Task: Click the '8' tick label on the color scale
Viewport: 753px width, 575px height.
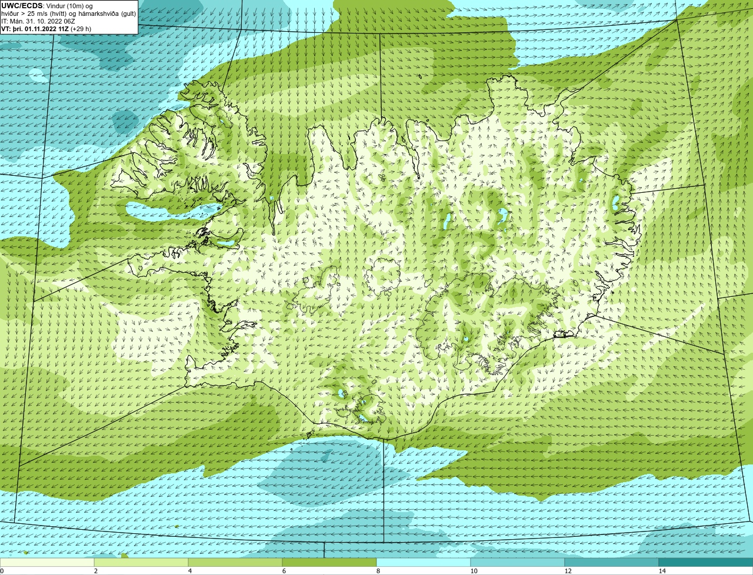Action: click(x=378, y=571)
